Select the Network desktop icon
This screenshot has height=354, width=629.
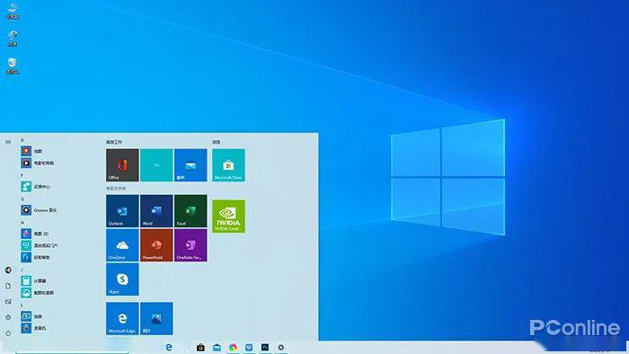(x=13, y=39)
